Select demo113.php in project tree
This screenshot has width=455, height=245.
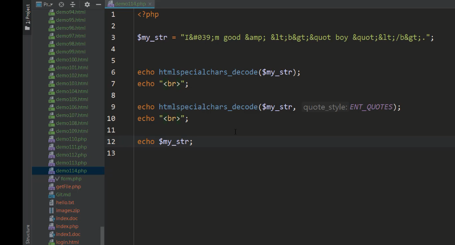click(71, 163)
